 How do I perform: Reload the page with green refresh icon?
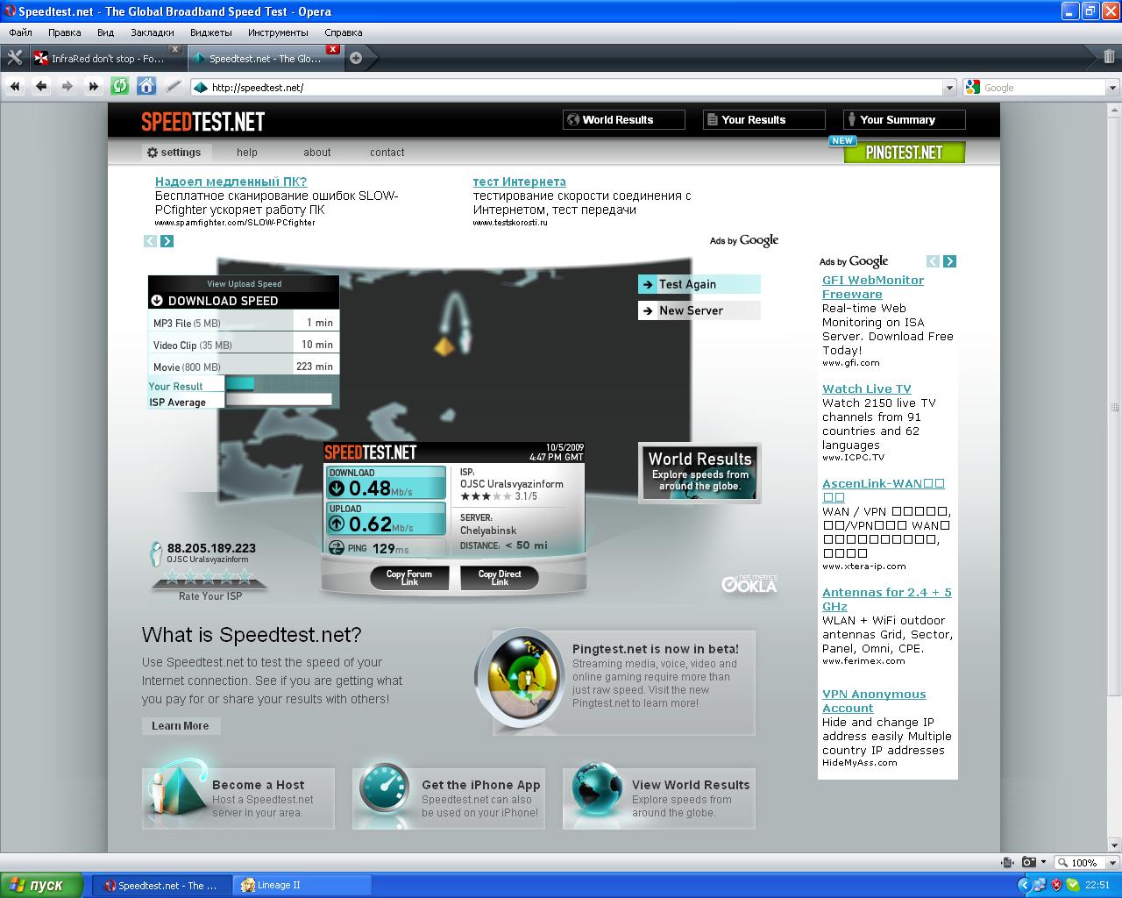click(x=120, y=86)
